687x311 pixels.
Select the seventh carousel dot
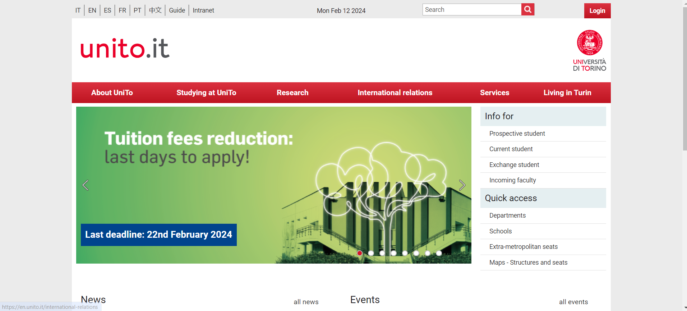[428, 253]
